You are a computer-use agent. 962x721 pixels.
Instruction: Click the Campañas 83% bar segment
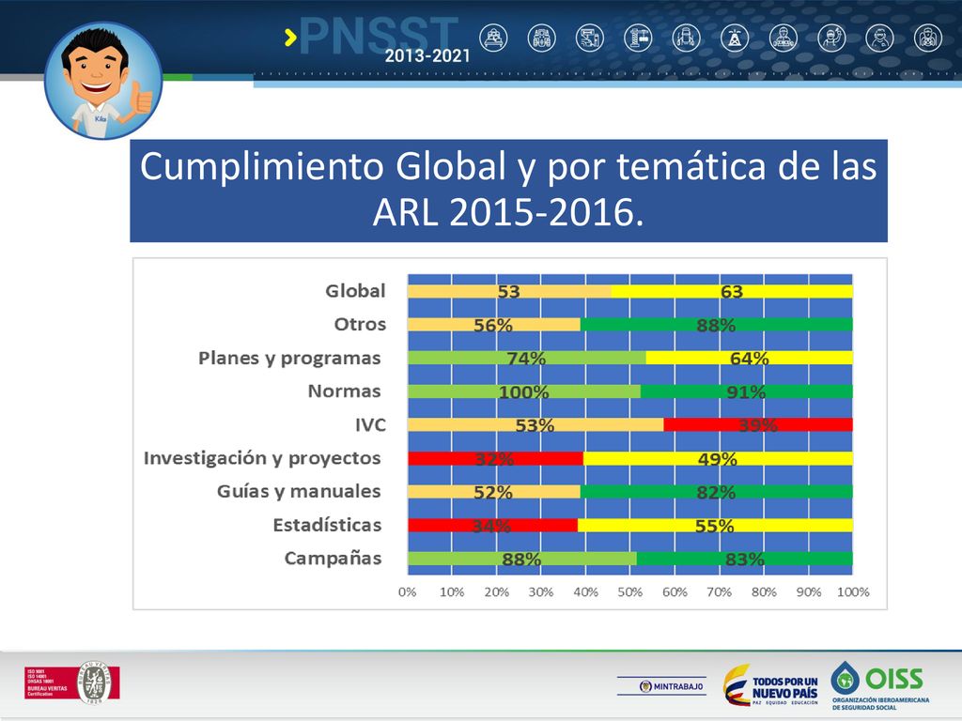click(x=745, y=559)
